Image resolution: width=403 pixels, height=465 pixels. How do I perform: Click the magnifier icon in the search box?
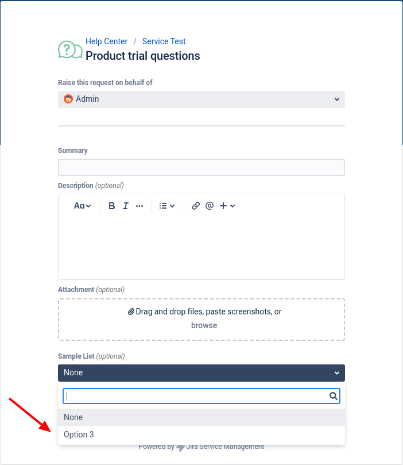coord(333,395)
